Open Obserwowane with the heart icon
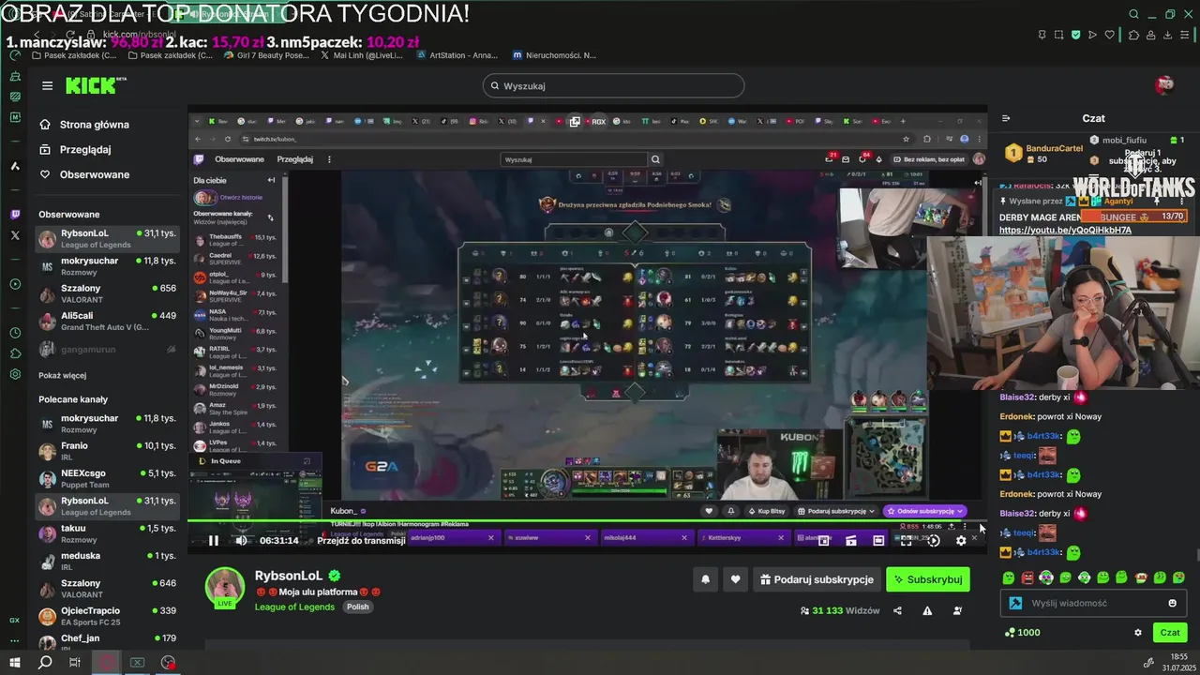Screen dimensions: 1200x675 pos(84,174)
